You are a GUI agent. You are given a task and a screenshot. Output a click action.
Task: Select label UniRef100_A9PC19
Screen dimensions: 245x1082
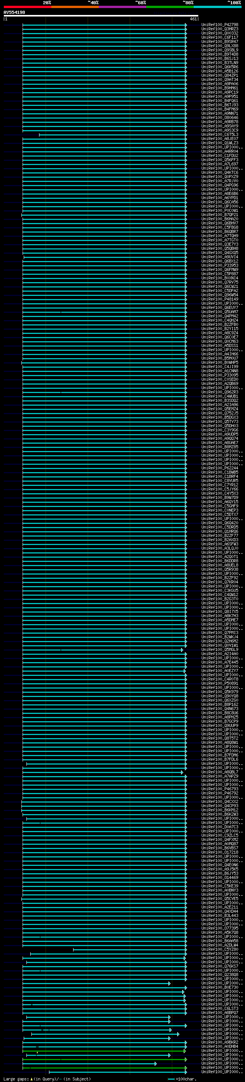(x=220, y=92)
